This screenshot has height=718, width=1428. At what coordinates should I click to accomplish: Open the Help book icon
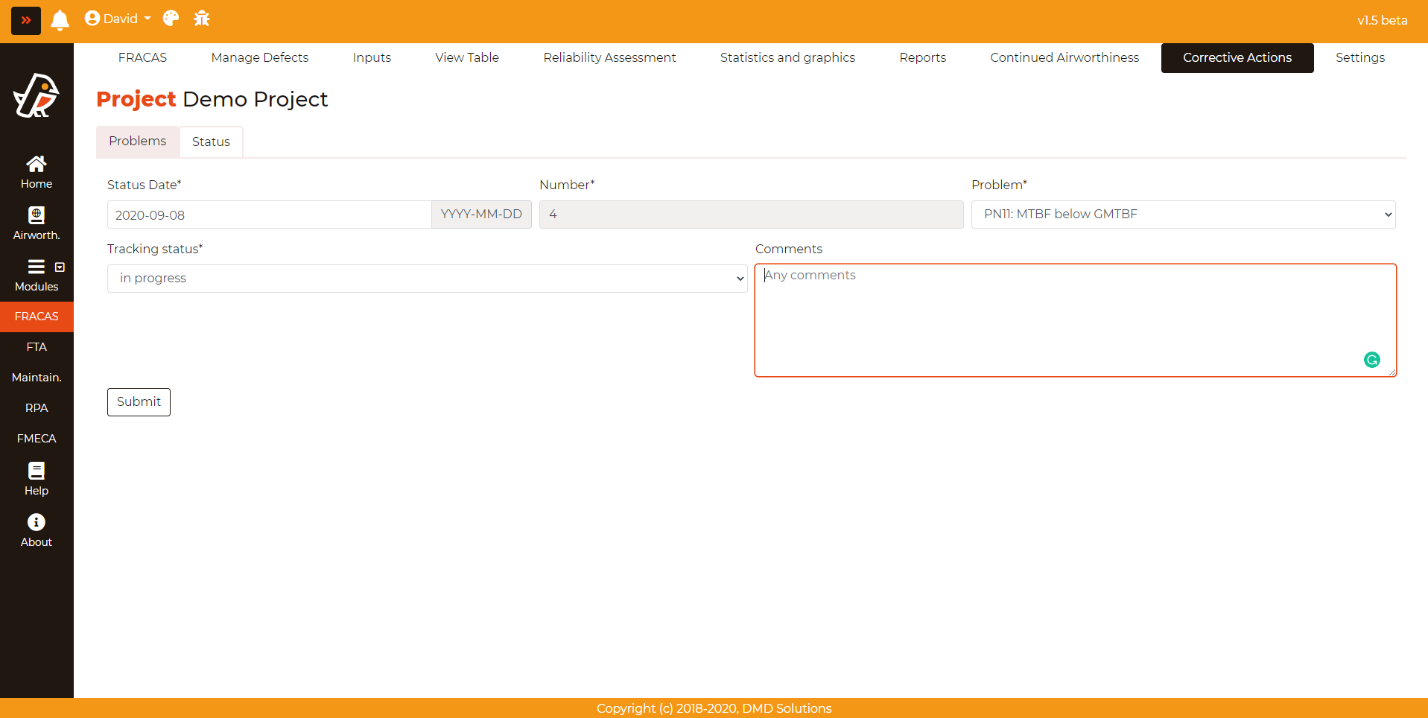[x=37, y=479]
